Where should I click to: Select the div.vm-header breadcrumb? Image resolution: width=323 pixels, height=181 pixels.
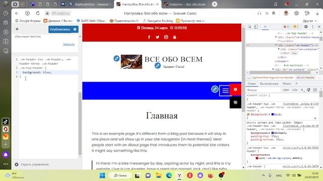coord(305,77)
